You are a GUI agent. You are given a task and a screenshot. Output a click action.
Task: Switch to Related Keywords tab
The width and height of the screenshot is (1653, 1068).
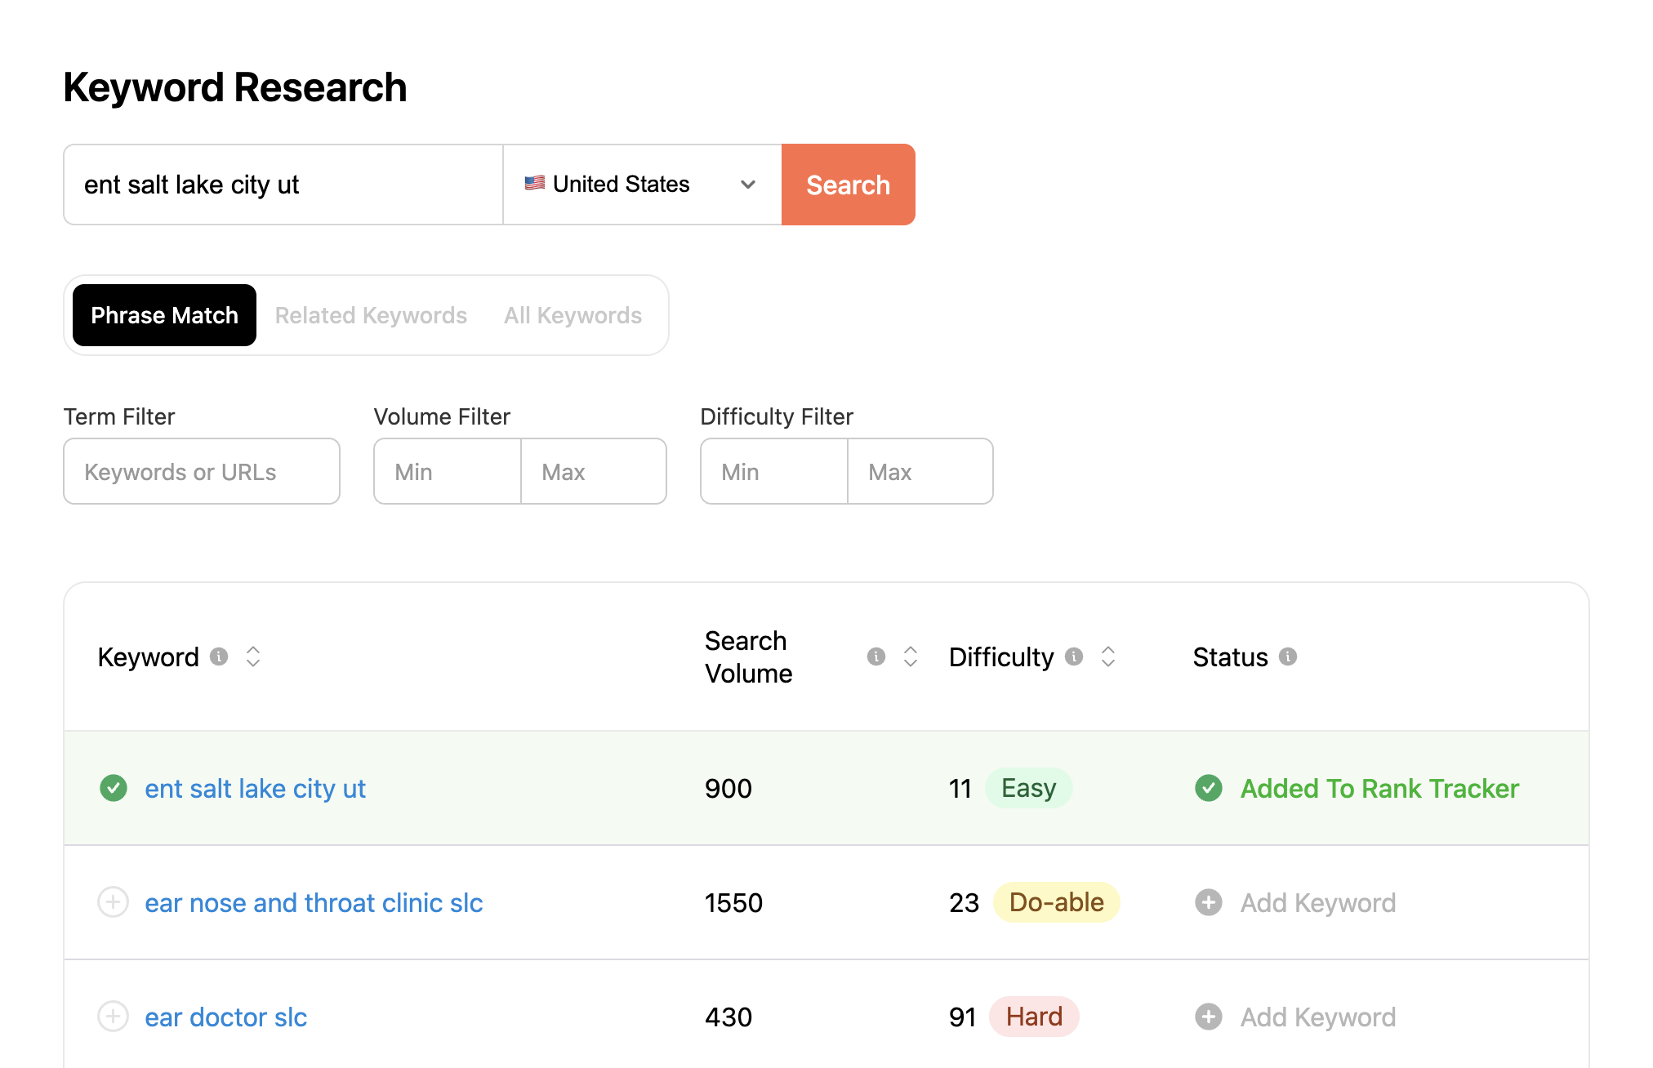(371, 315)
